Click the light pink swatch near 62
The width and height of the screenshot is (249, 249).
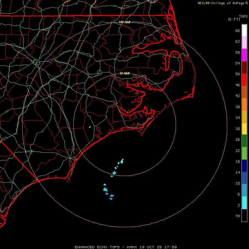tap(244, 43)
